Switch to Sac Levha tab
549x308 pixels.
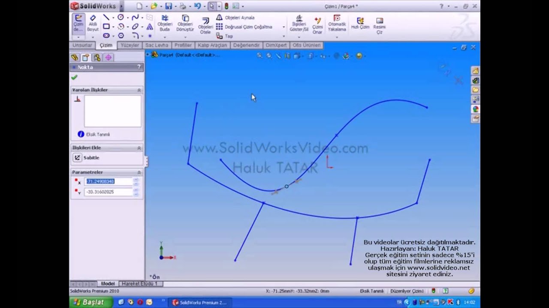pos(157,45)
